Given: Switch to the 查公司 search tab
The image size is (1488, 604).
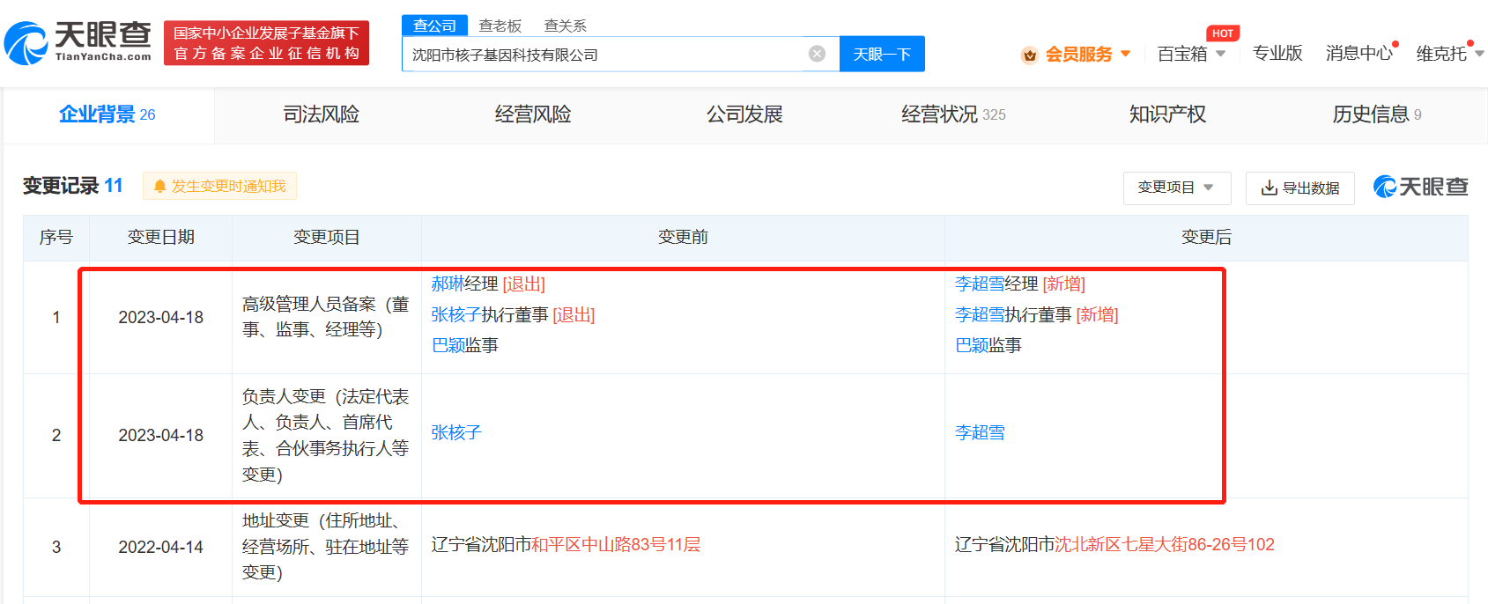Looking at the screenshot, I should 434,26.
